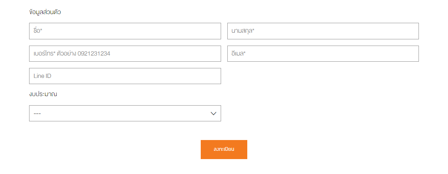Click the chevron arrow in the budget dropdown
The image size is (448, 174).
pos(213,114)
